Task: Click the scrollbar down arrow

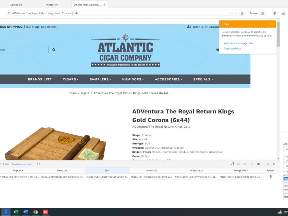Action: (278, 158)
